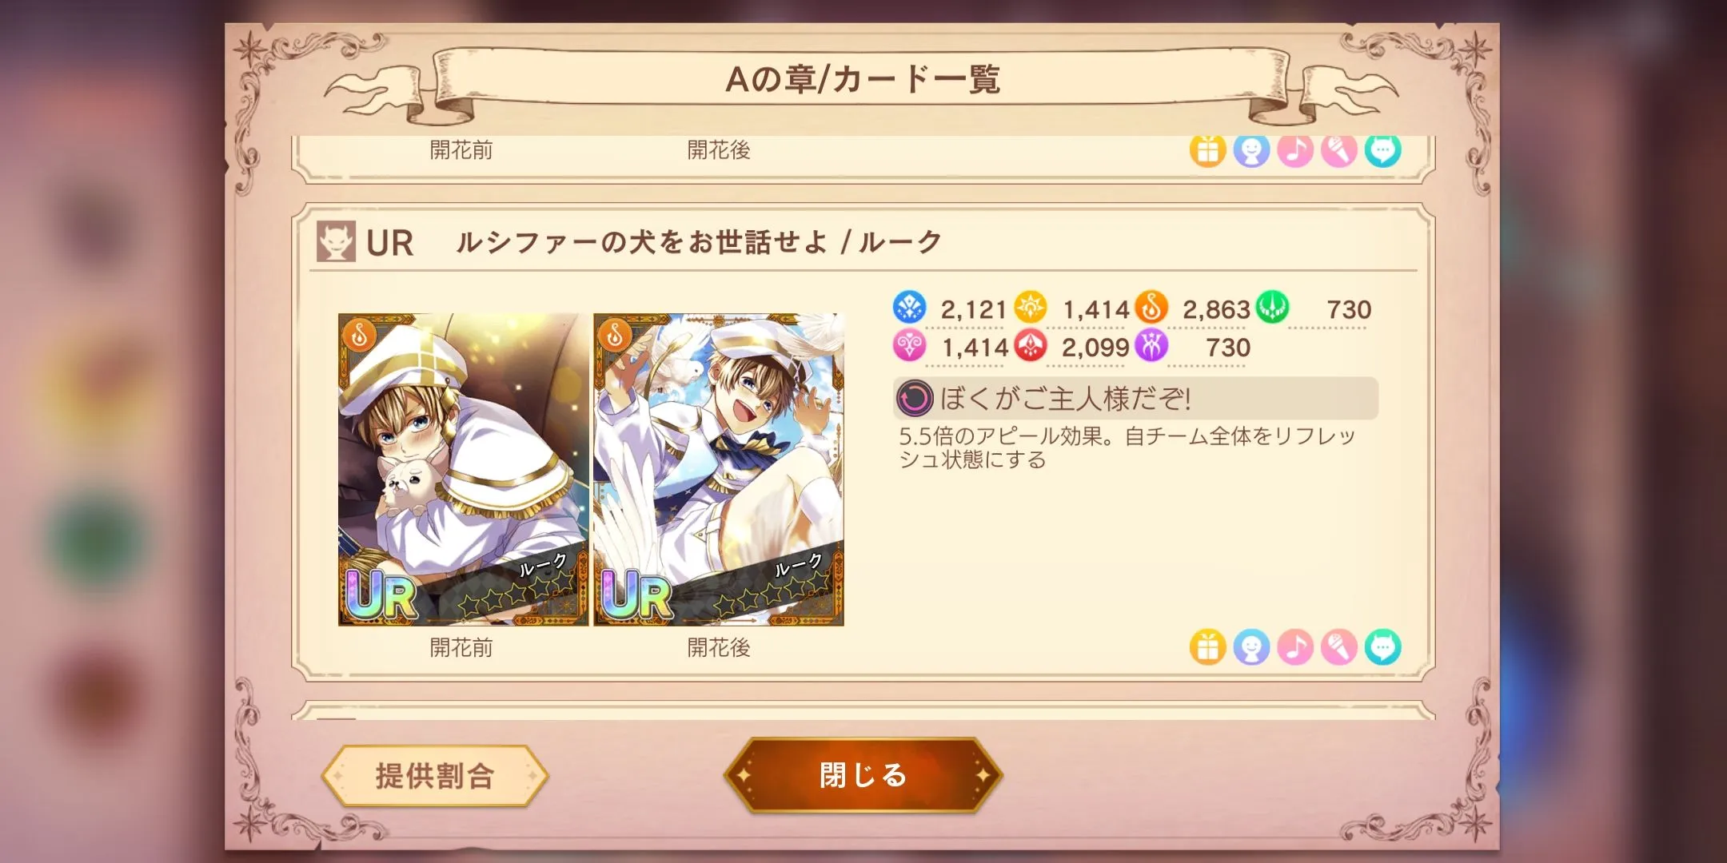Screen dimensions: 1727x863
Task: Tap the yellow gift icon in the Luke card row
Action: [1207, 647]
